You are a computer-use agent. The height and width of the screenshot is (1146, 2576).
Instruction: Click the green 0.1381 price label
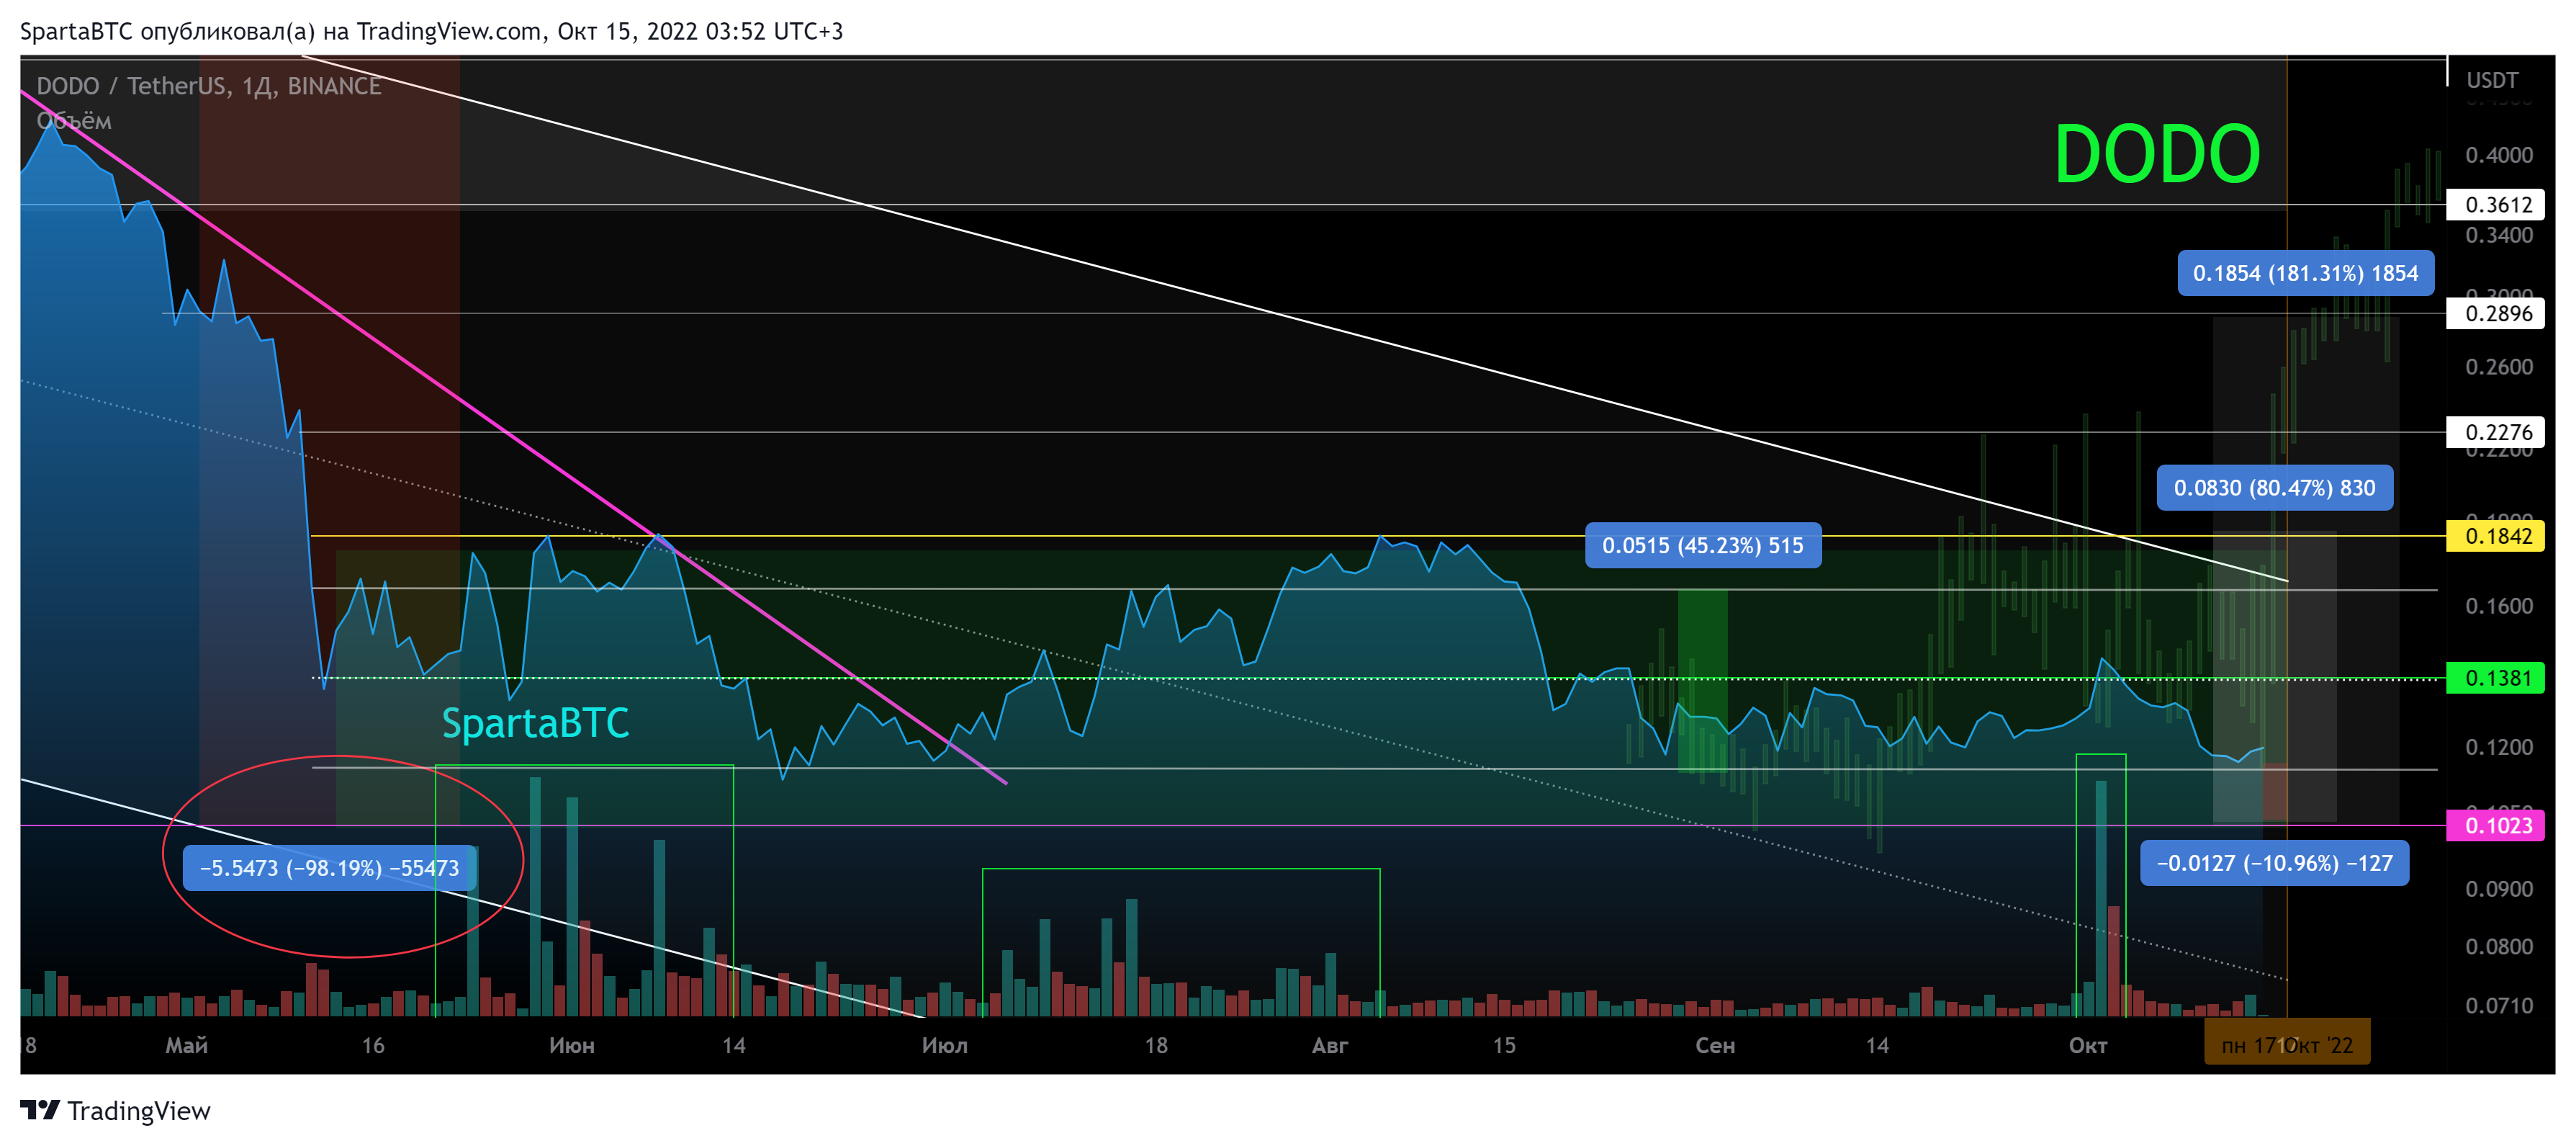pos(2495,679)
